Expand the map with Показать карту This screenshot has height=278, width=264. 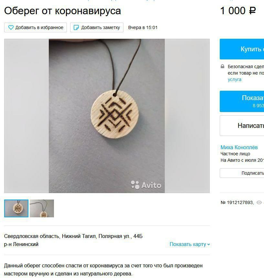pyautogui.click(x=190, y=244)
